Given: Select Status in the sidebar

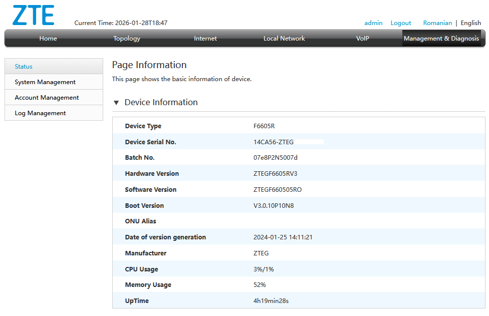Looking at the screenshot, I should point(23,66).
